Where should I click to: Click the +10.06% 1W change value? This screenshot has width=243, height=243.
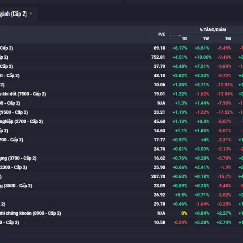point(203,57)
